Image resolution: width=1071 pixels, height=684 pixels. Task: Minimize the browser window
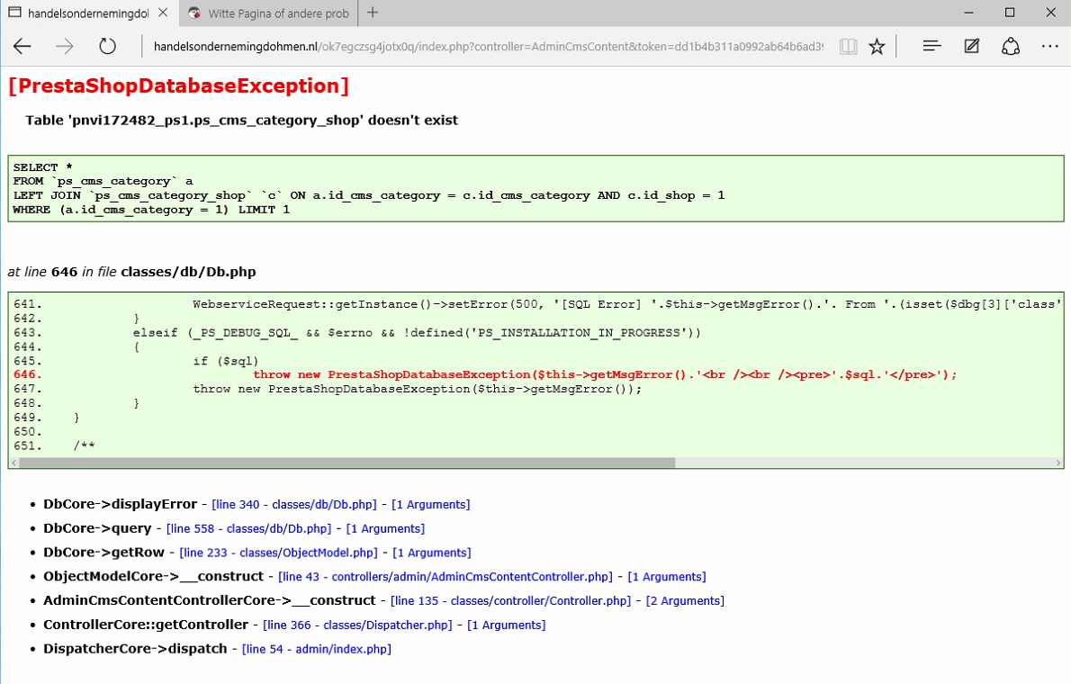(x=968, y=13)
